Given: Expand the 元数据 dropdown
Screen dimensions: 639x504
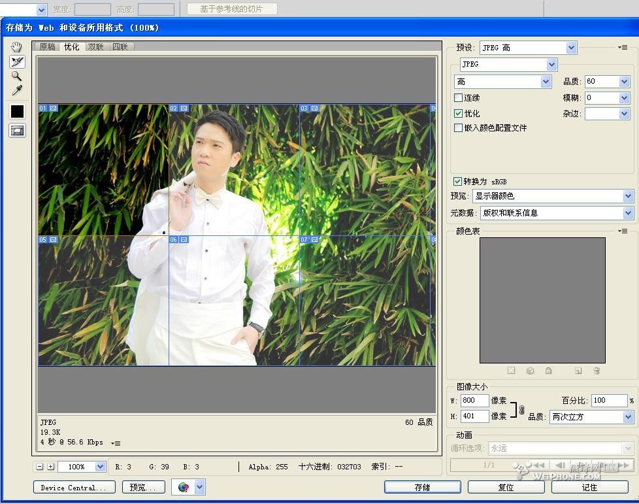Looking at the screenshot, I should click(x=557, y=213).
